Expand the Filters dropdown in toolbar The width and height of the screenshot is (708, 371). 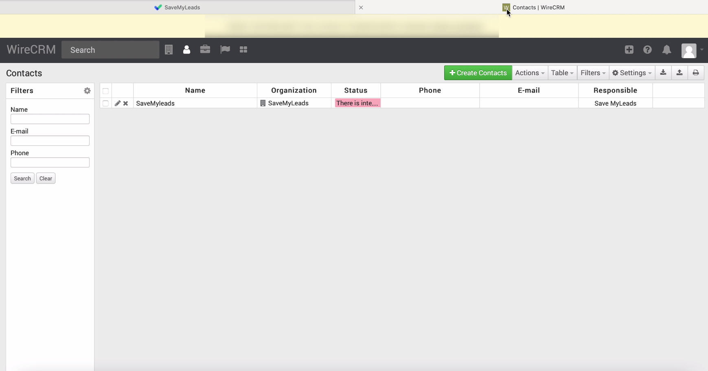pos(593,73)
